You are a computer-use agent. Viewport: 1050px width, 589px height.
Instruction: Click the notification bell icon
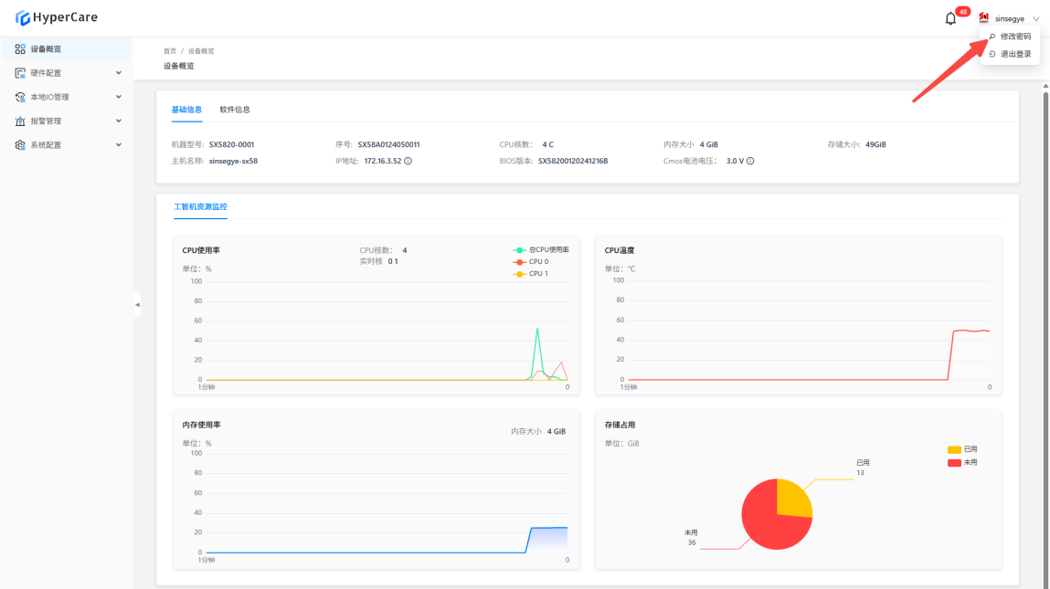click(x=950, y=18)
